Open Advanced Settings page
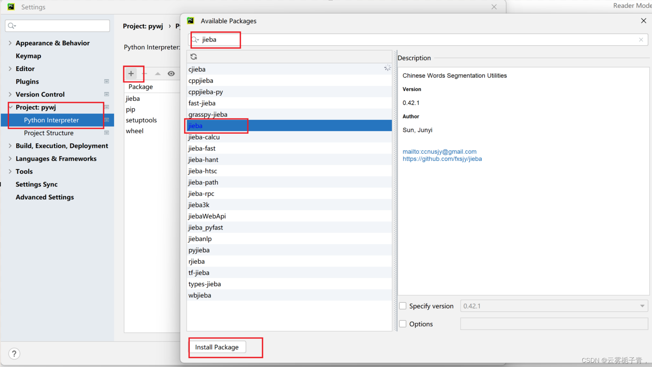 [45, 197]
